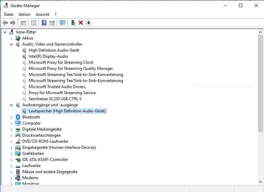This screenshot has height=192, width=264.
Task: Select Proxy für Microsoft Streaming Service
Action: [62, 93]
